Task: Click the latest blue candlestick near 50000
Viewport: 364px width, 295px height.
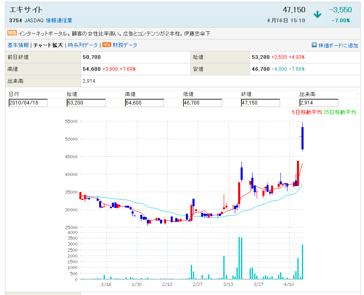Action: click(x=302, y=138)
